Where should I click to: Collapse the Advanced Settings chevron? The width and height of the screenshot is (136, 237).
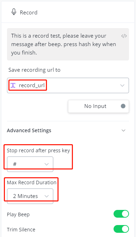(x=123, y=130)
